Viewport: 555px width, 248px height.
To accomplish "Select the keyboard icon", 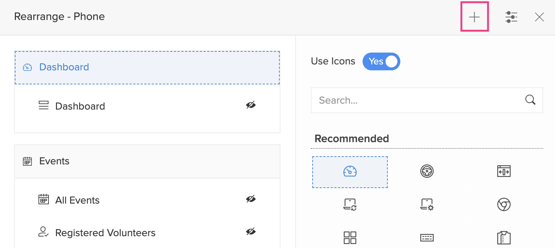I will (x=427, y=237).
